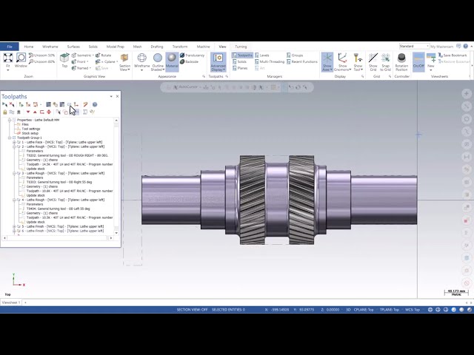Click Toolpaths panel scroll down arrow
Viewport: 474px width, 355px height.
116,233
